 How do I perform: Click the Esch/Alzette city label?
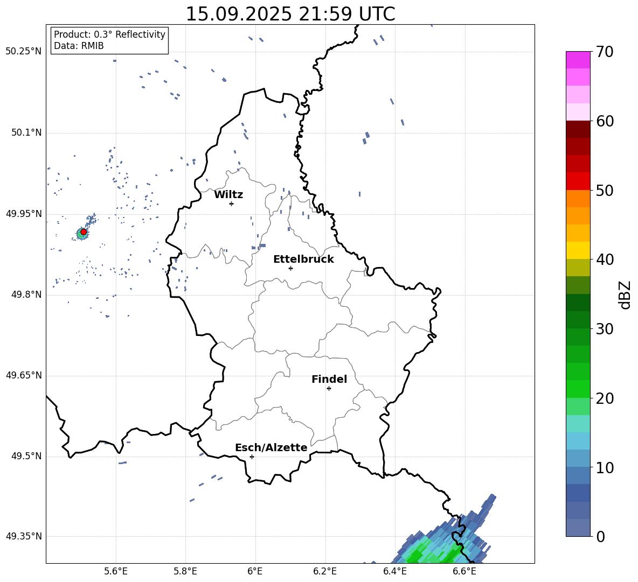coord(271,447)
